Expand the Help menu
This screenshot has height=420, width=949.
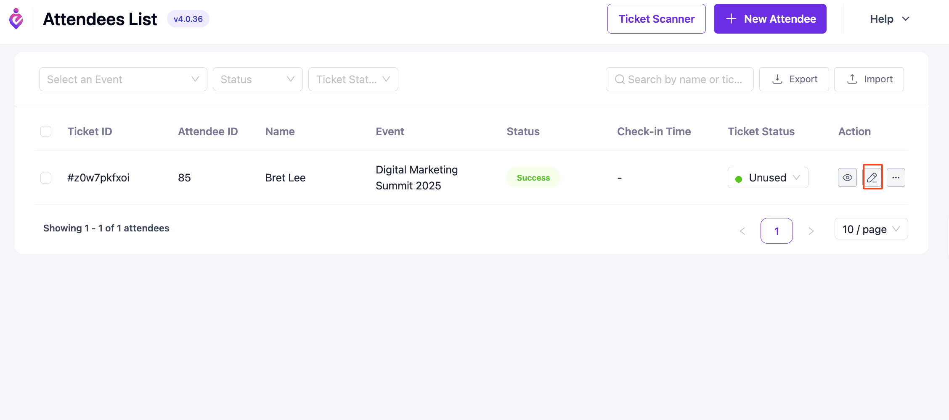coord(889,19)
